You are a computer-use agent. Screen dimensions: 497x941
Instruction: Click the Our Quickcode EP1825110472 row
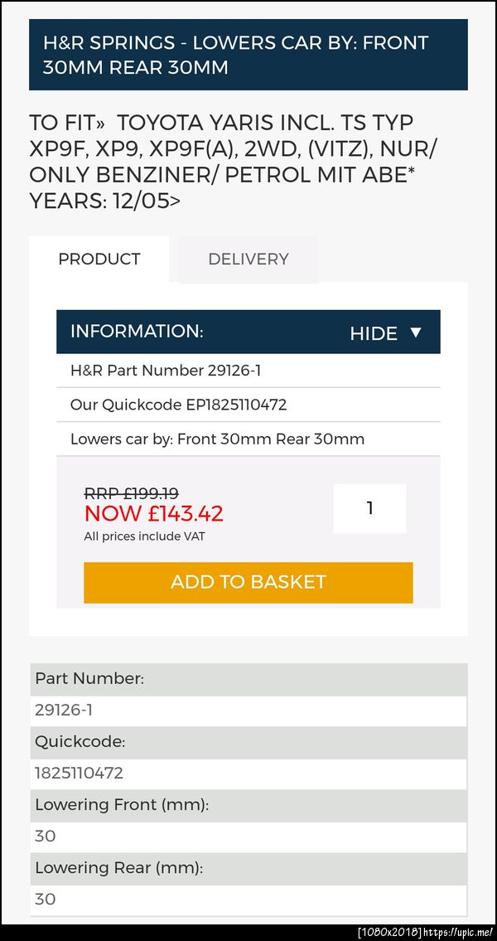[x=178, y=405]
